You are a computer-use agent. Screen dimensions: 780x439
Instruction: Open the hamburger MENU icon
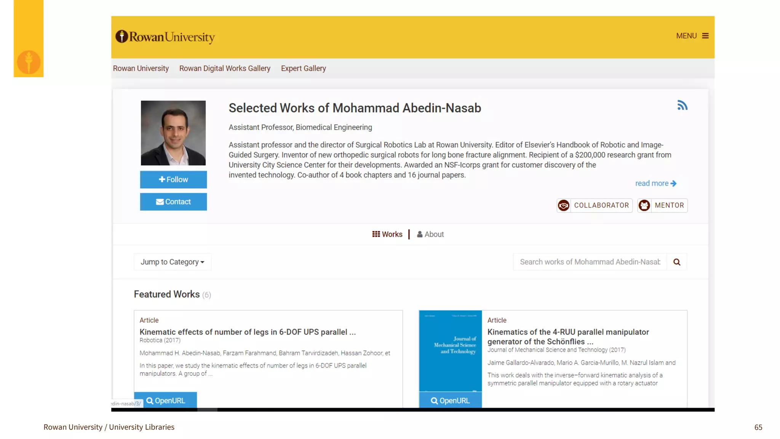pyautogui.click(x=705, y=36)
